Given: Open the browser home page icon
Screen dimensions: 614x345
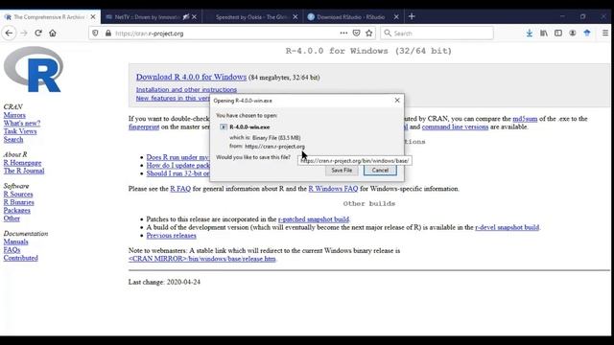Looking at the screenshot, I should click(x=53, y=34).
